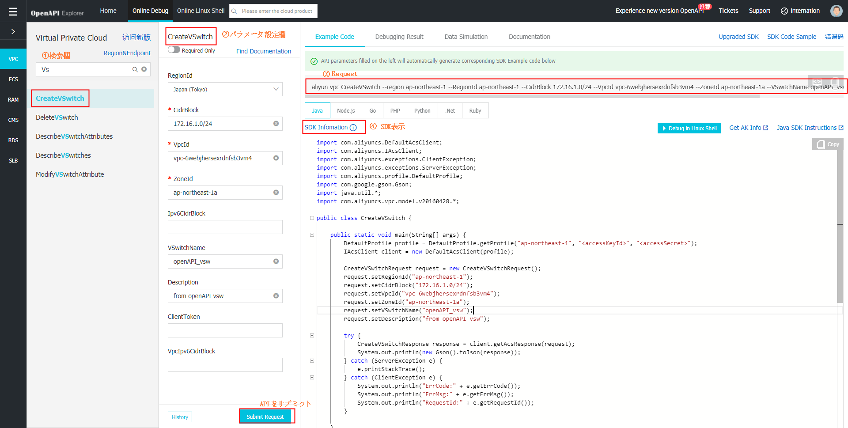The image size is (848, 428).
Task: Switch to the Debugging Result tab
Action: coord(399,37)
